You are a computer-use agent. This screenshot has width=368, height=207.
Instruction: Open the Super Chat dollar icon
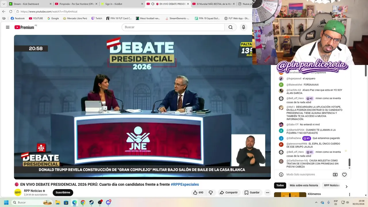(x=335, y=175)
